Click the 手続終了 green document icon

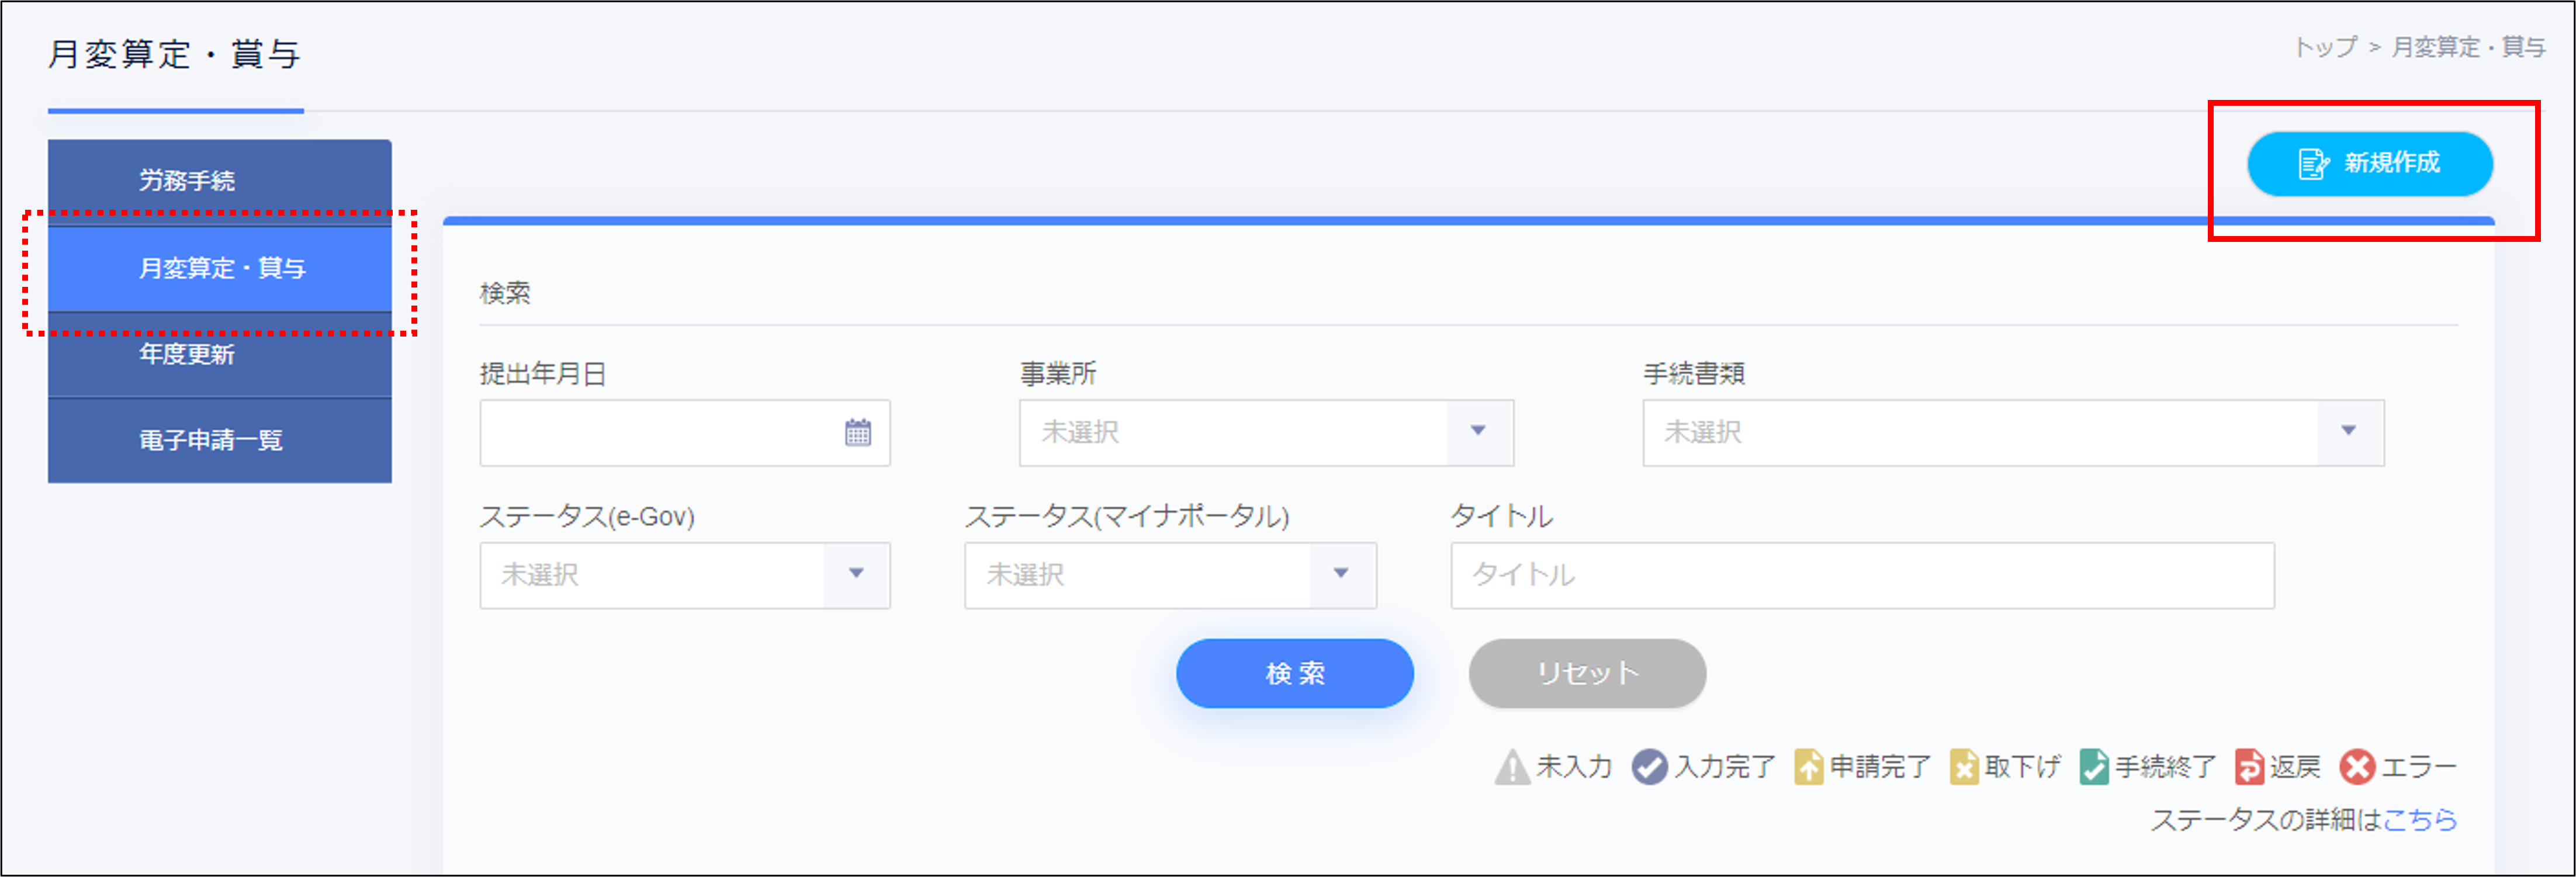pos(2093,767)
